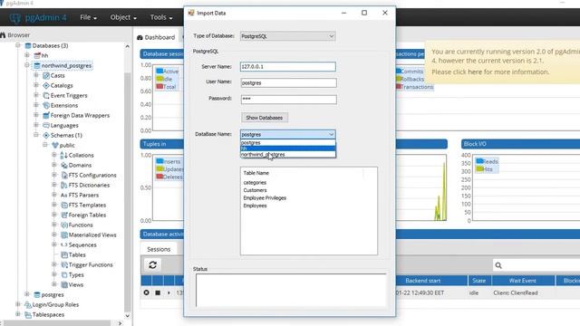Screen dimensions: 580x326
Task: Select the categories table row
Action: pyautogui.click(x=255, y=183)
